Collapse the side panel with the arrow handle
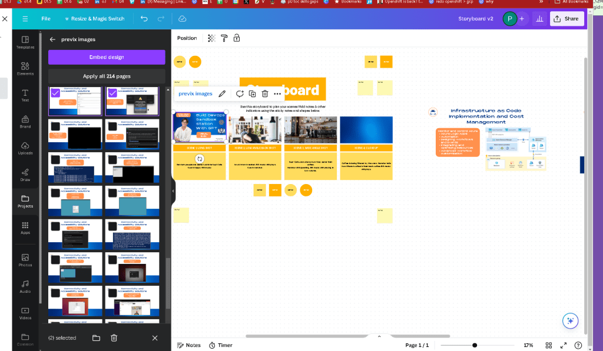Viewport: 603px width, 351px height. 173,191
